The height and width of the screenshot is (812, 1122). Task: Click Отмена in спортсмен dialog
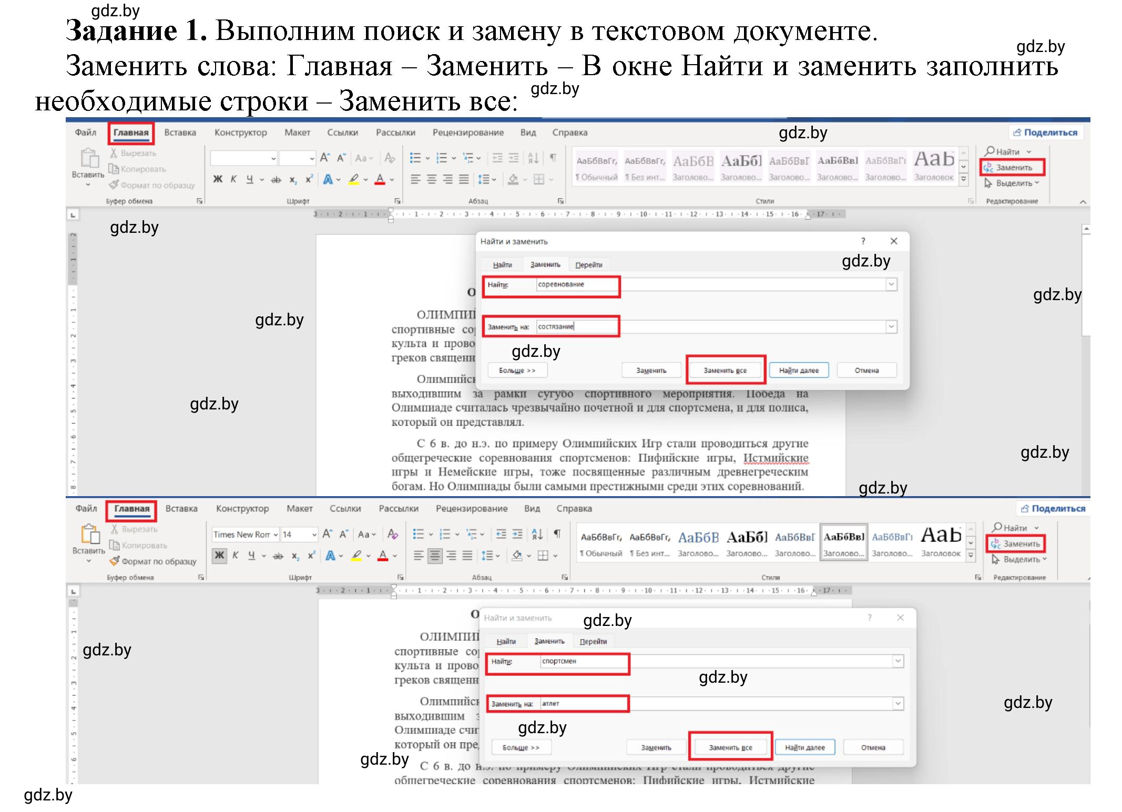coord(873,747)
